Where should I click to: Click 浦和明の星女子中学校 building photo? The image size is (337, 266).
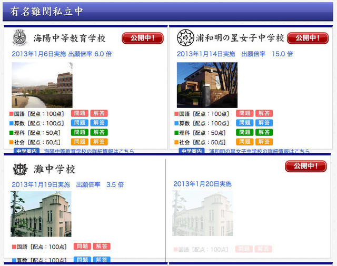click(x=207, y=85)
